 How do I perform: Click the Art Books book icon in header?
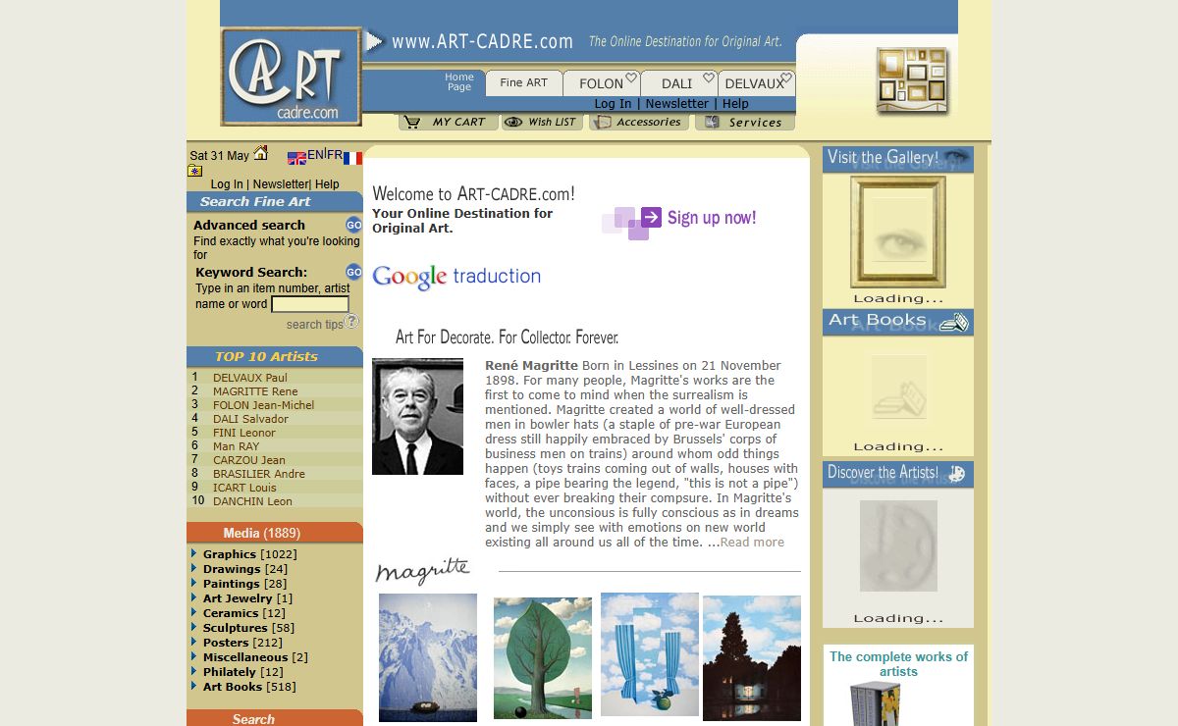tap(953, 322)
